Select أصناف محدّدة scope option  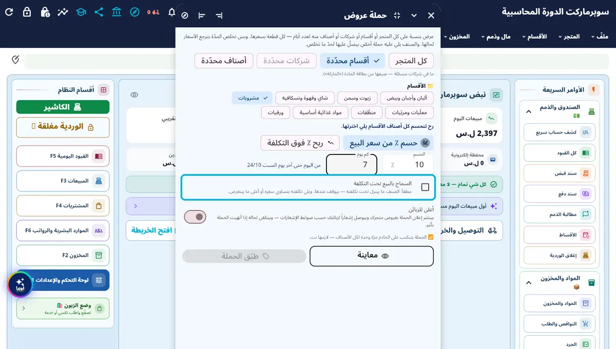click(x=224, y=61)
